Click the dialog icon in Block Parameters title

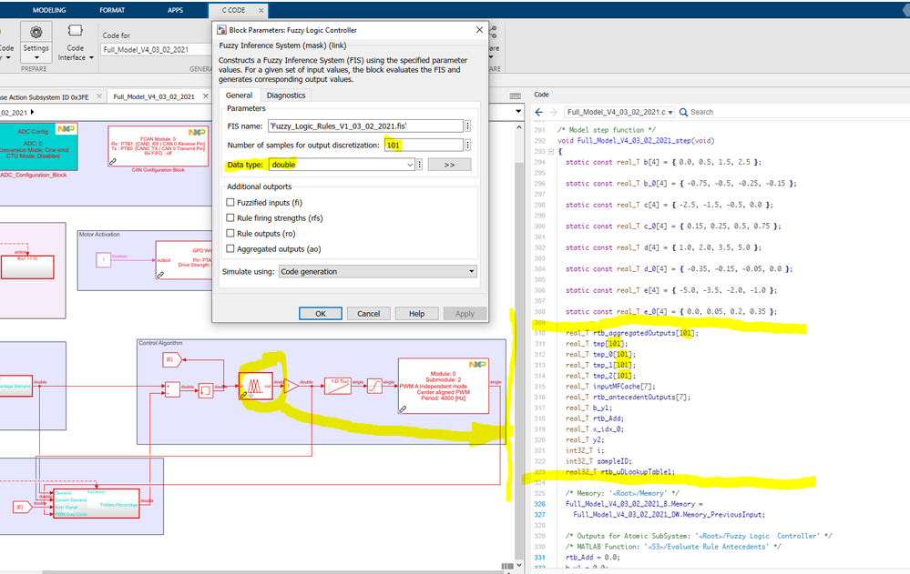(221, 30)
